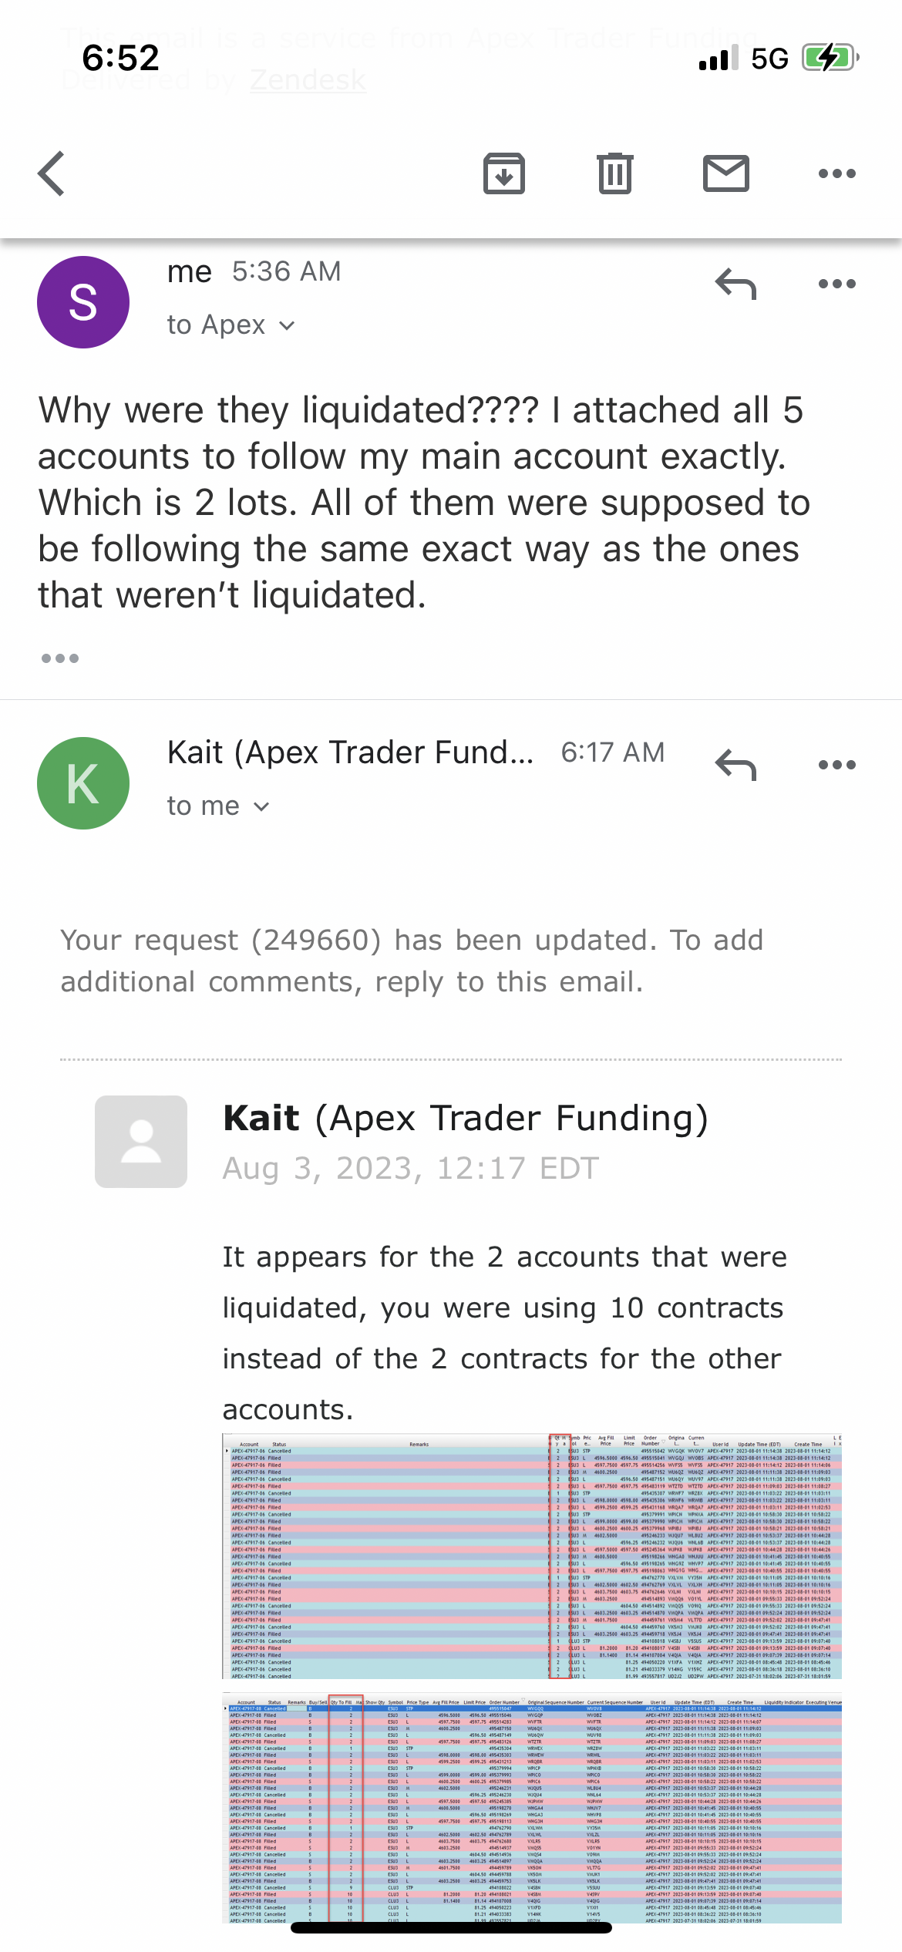
Task: Tap the green K sender avatar
Action: coord(83,783)
